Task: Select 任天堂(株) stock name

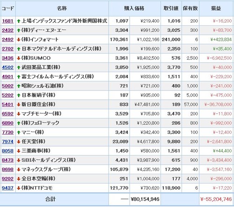Action: coord(33,141)
